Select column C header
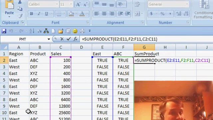This screenshot has height=120, width=213. tap(61, 47)
